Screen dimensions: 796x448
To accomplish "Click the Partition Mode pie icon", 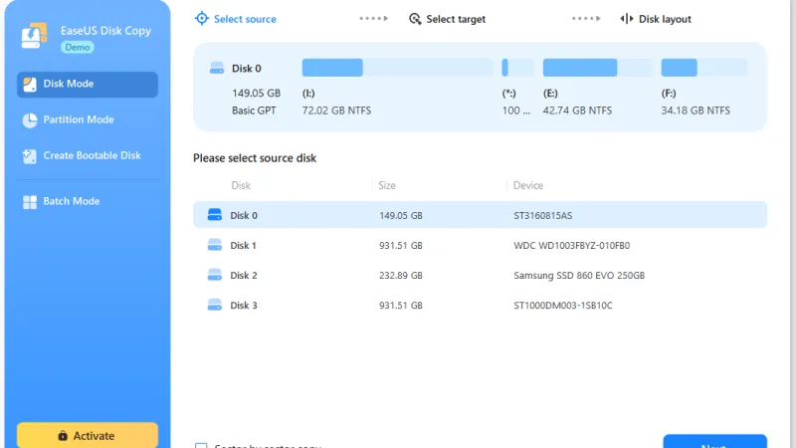I will pyautogui.click(x=30, y=120).
